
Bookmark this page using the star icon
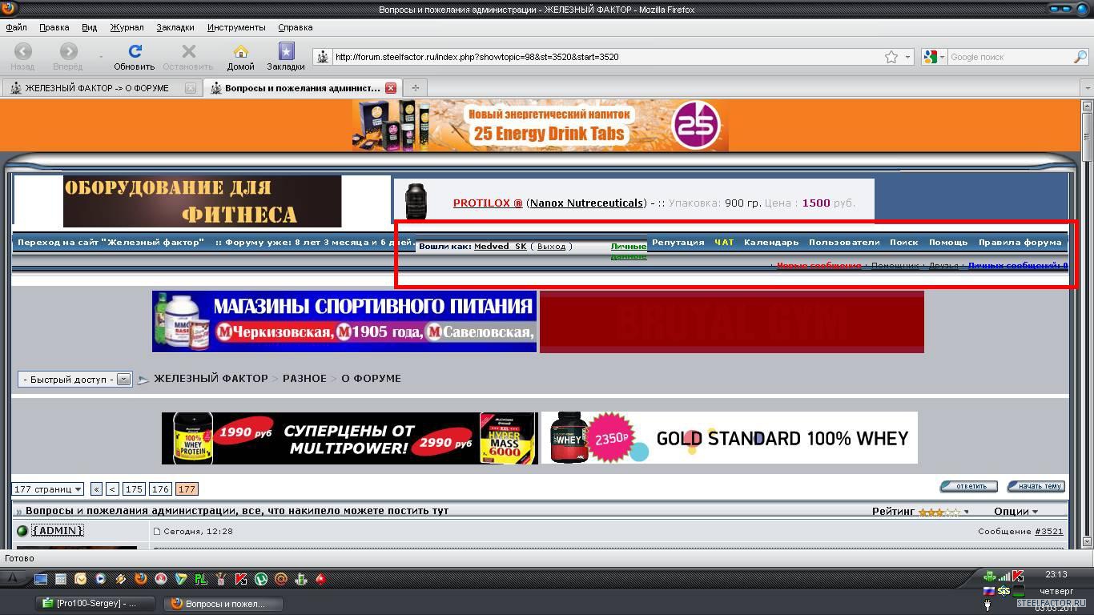click(x=891, y=57)
